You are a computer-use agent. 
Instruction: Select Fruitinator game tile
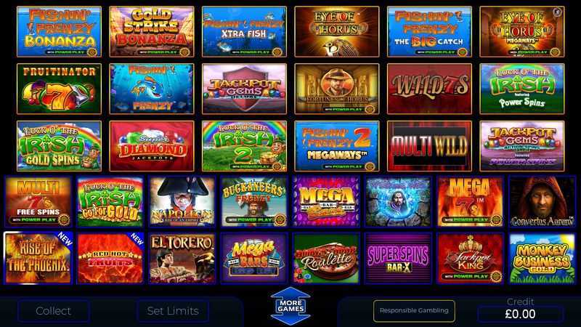point(59,89)
